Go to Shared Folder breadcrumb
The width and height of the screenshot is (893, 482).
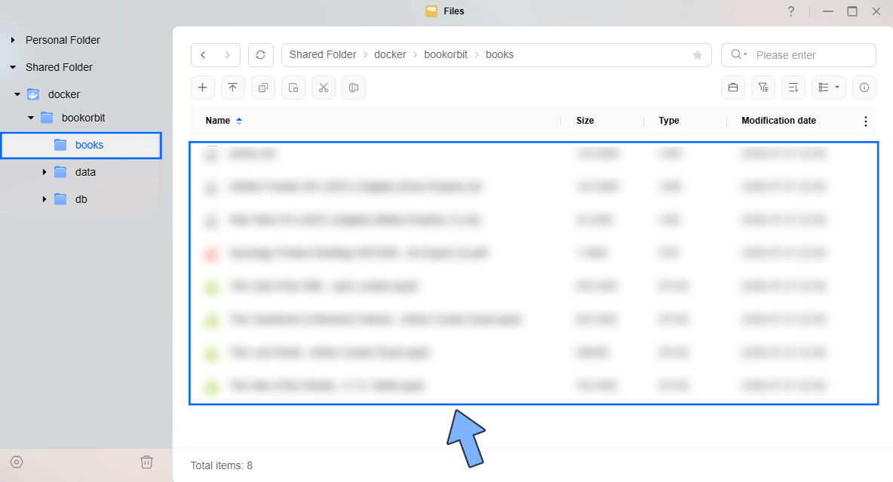(322, 55)
